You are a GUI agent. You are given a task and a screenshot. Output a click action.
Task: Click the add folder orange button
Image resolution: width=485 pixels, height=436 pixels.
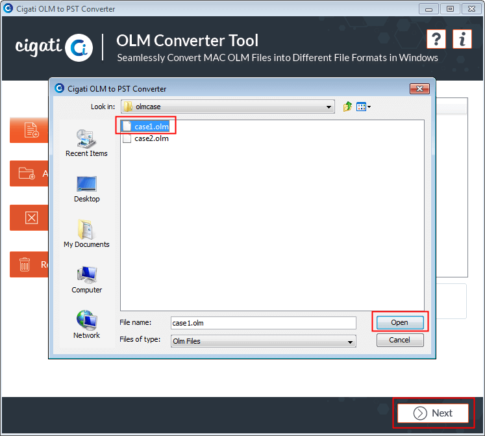pos(29,173)
